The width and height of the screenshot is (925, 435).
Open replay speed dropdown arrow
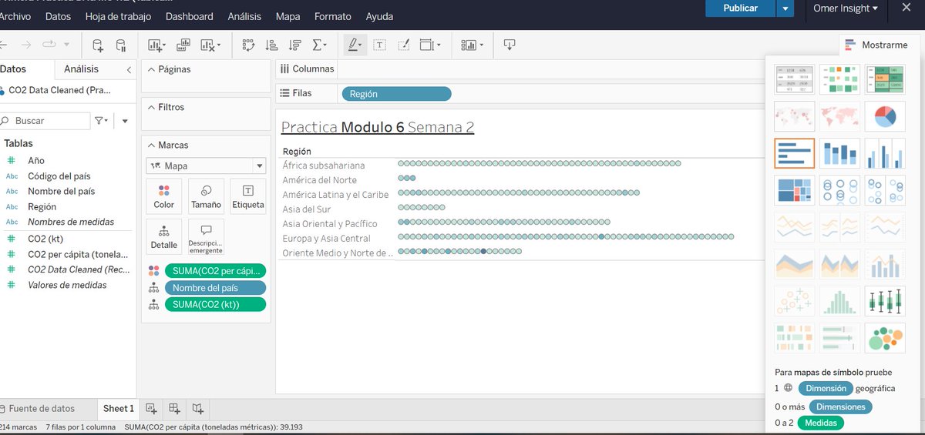click(67, 45)
